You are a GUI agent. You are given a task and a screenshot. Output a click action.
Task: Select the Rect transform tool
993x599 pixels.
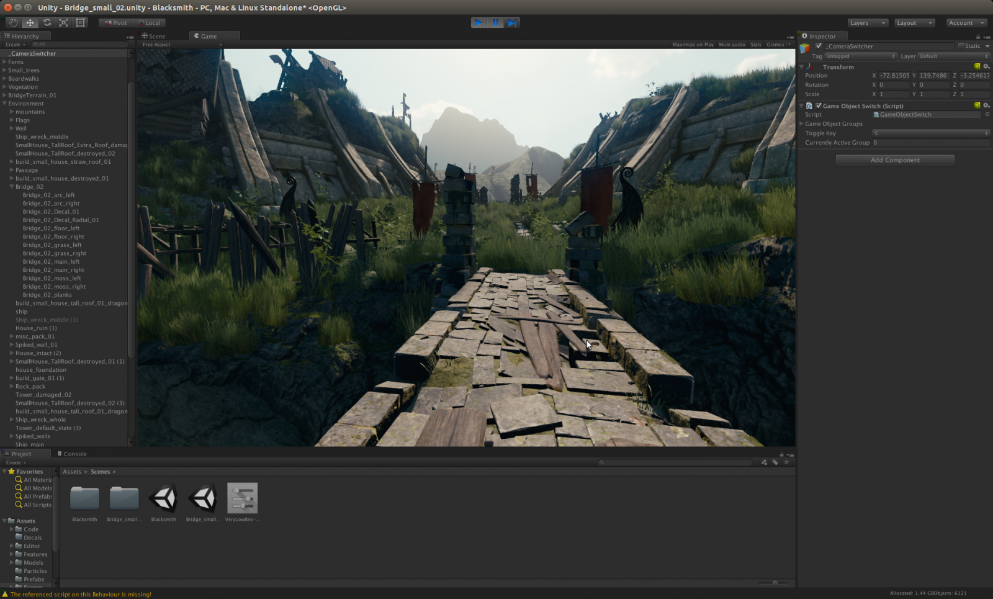point(80,22)
